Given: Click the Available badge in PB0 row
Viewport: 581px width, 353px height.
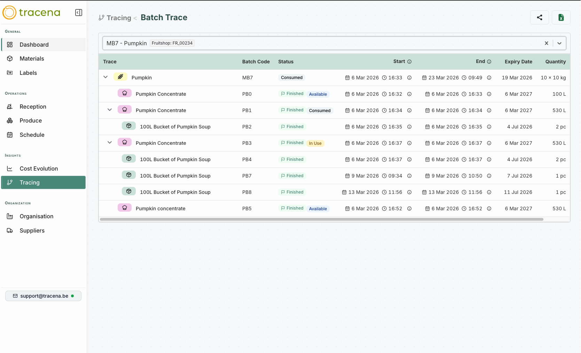Looking at the screenshot, I should [x=318, y=94].
